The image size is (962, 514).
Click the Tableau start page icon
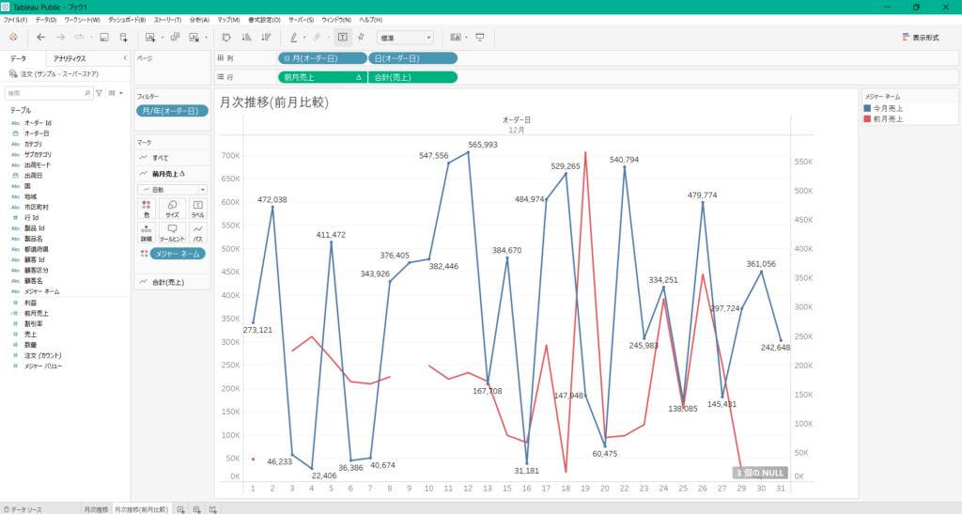tap(13, 38)
